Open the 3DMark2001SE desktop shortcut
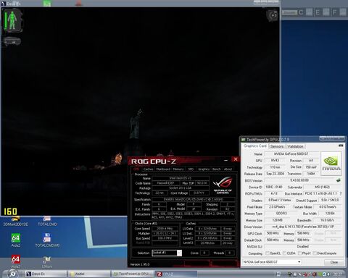The height and width of the screenshot is (278, 348). click(16, 222)
